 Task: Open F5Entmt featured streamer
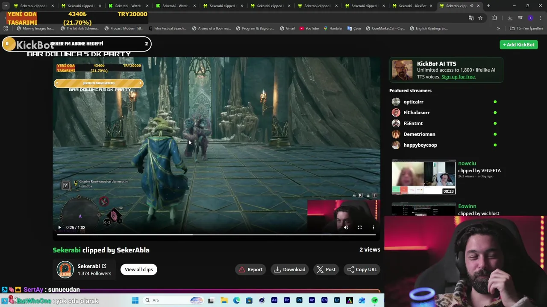(x=413, y=123)
